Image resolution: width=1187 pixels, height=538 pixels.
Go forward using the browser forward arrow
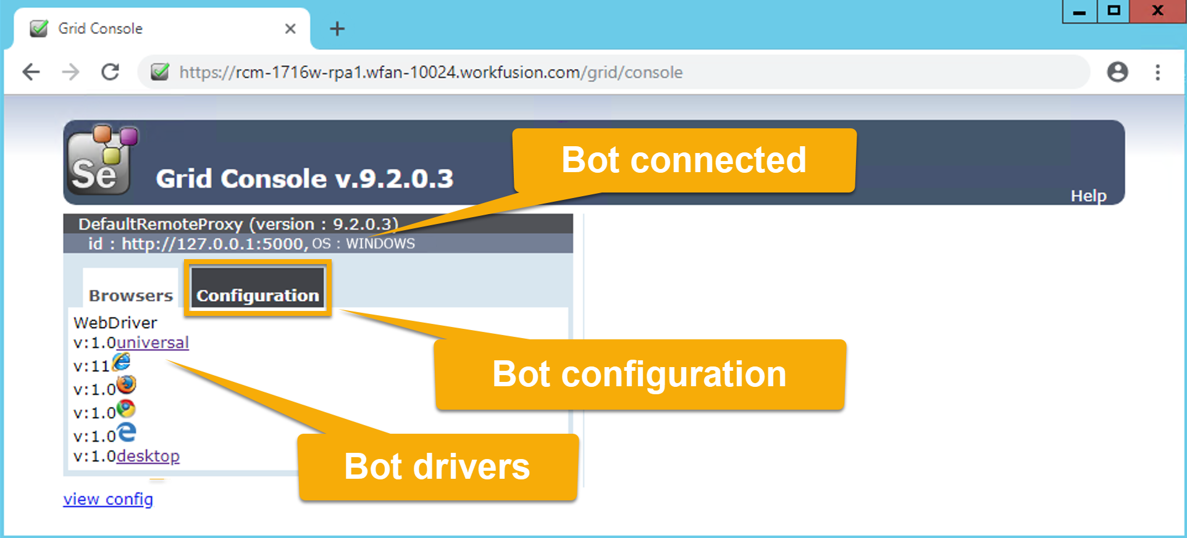coord(71,72)
